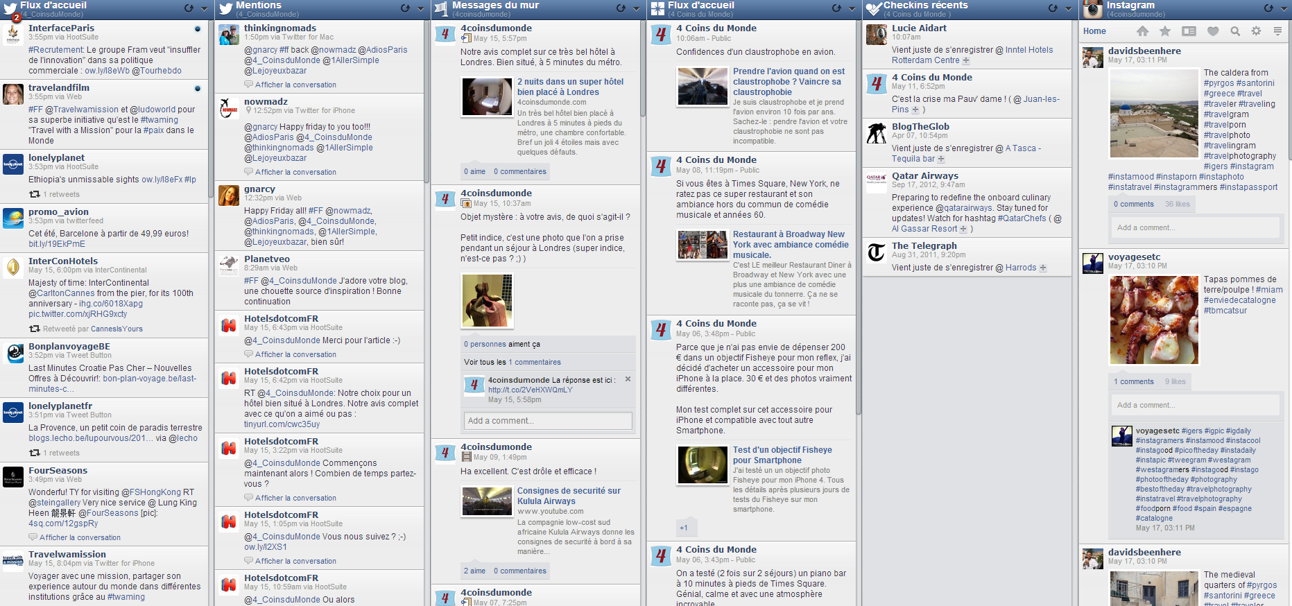Open the Instagram column menu arrow

pyautogui.click(x=1284, y=9)
